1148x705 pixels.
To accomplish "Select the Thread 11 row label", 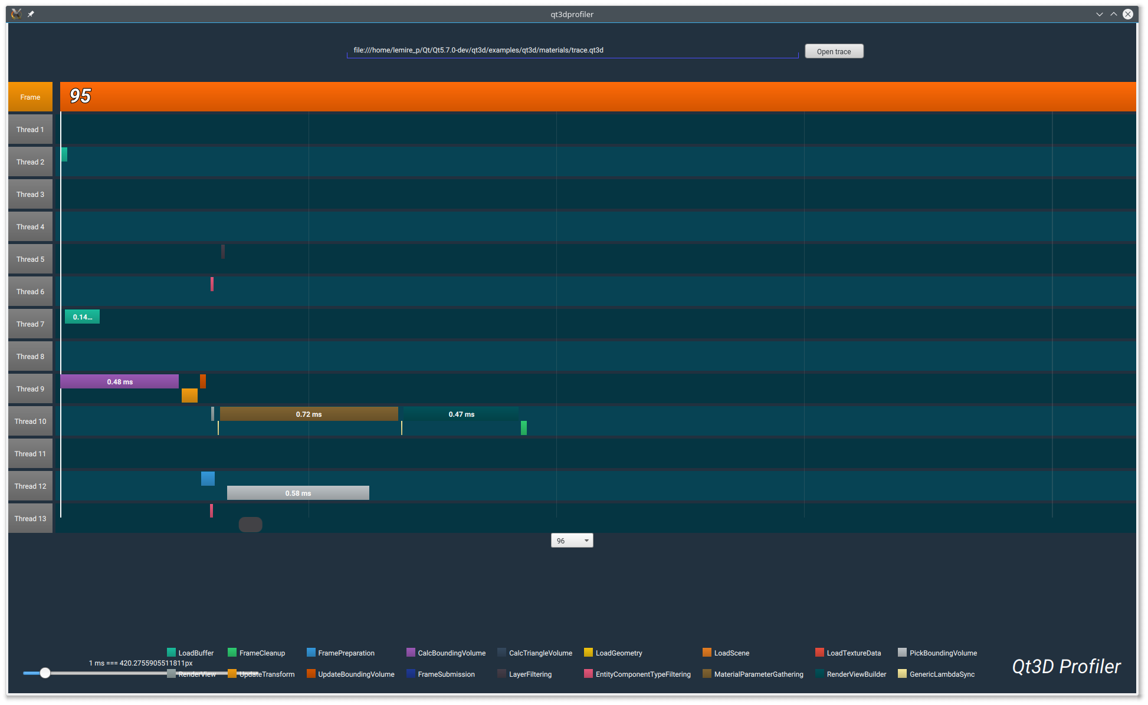I will click(x=30, y=454).
